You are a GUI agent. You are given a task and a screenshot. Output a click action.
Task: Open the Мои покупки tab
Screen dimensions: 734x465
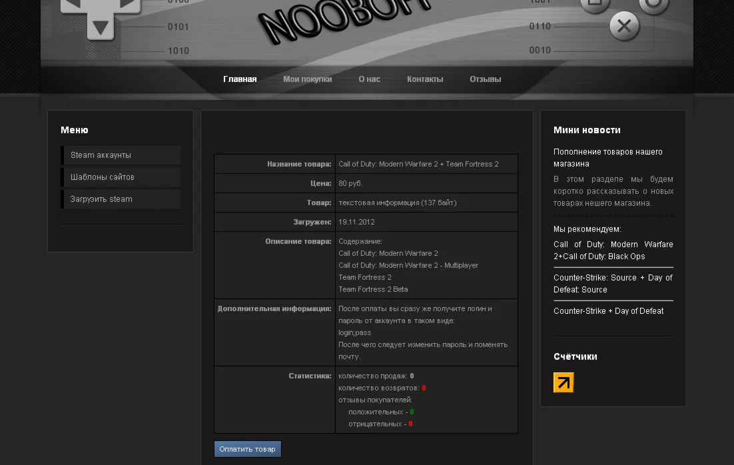308,79
